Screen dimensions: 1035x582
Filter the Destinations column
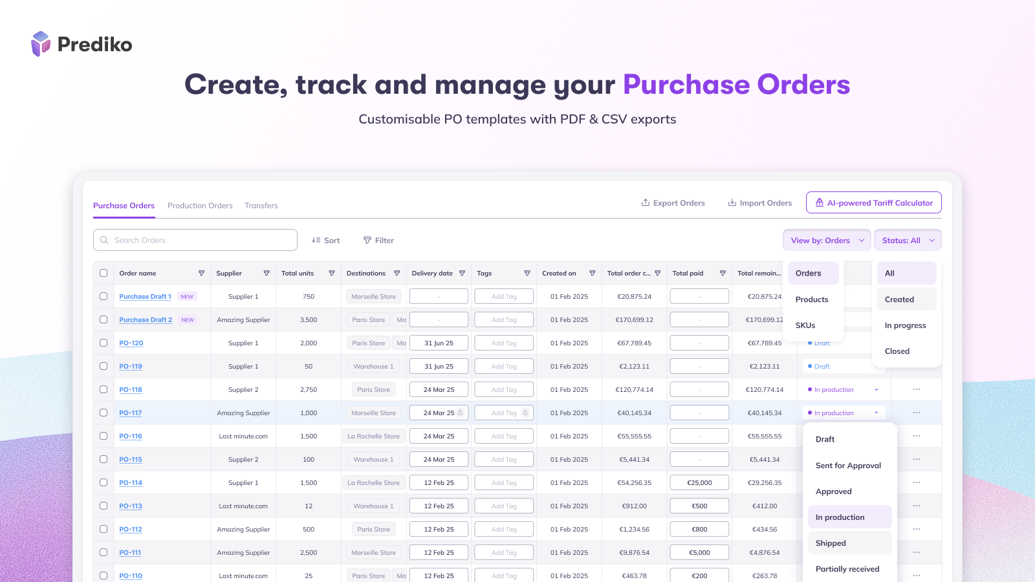[x=397, y=273]
